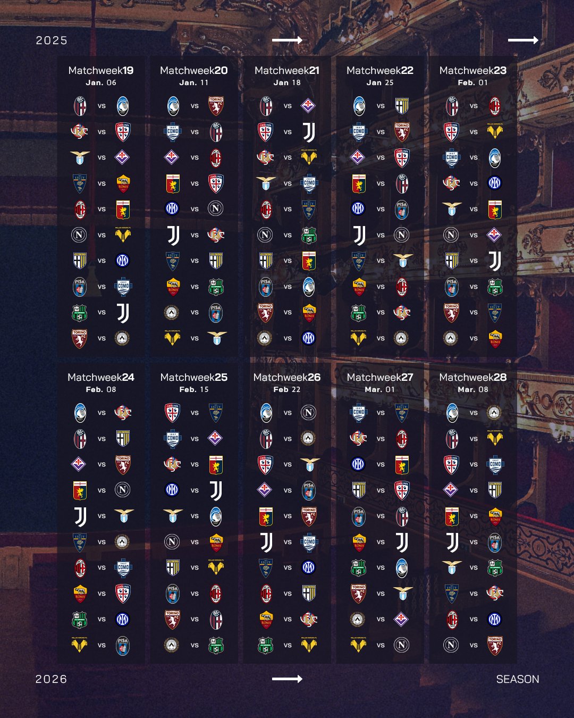Click the Inter logo in Matchweek23

pos(495,183)
